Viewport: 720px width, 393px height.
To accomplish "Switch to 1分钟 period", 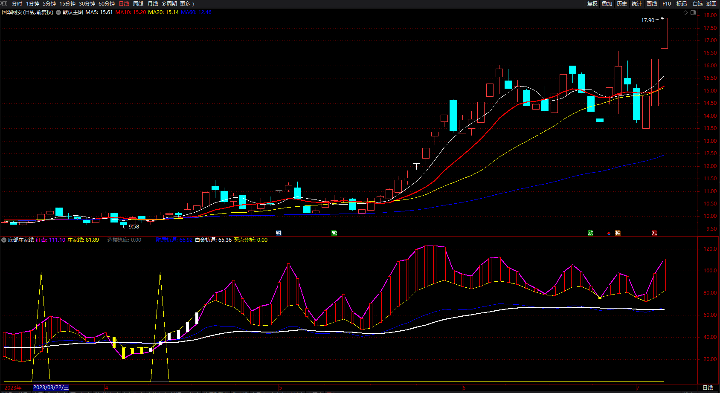I will pos(32,3).
